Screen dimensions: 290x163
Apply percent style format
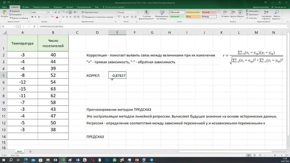point(124,17)
